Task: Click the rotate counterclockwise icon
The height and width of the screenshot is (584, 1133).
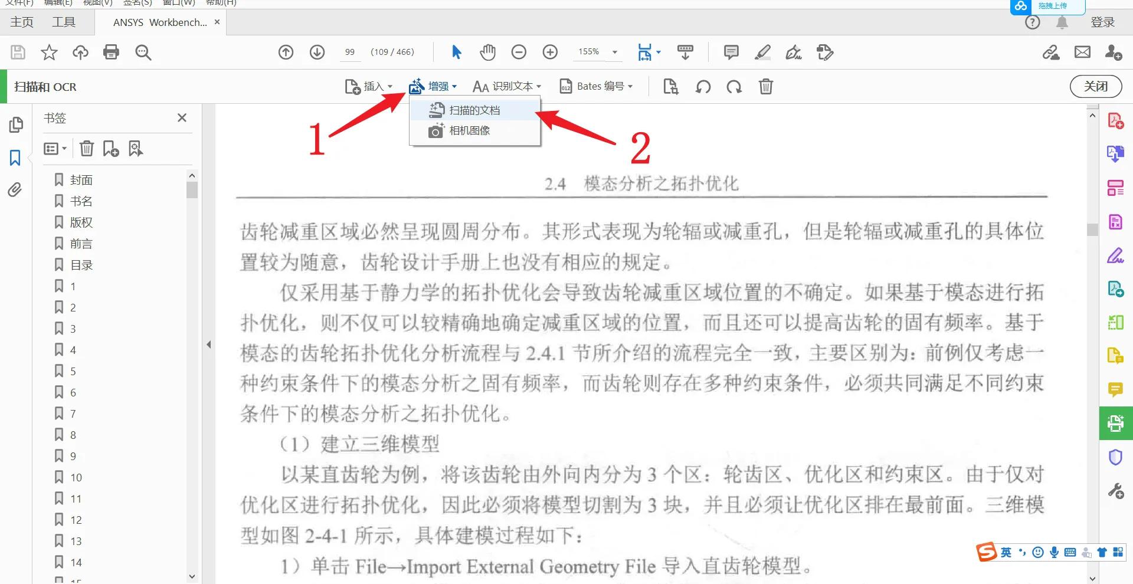Action: tap(703, 87)
